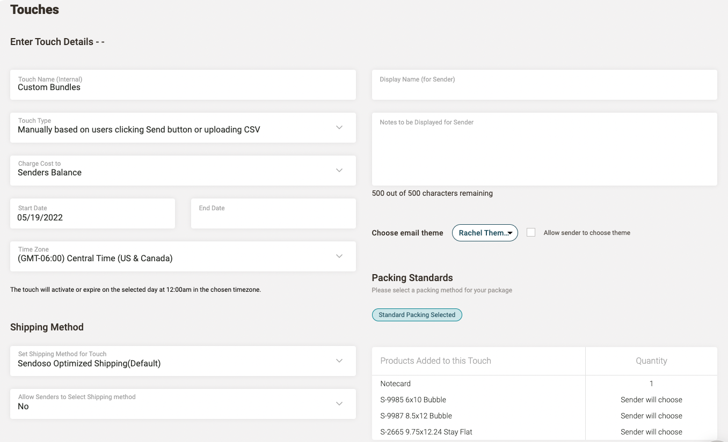Select the Notecard product row

pos(396,384)
